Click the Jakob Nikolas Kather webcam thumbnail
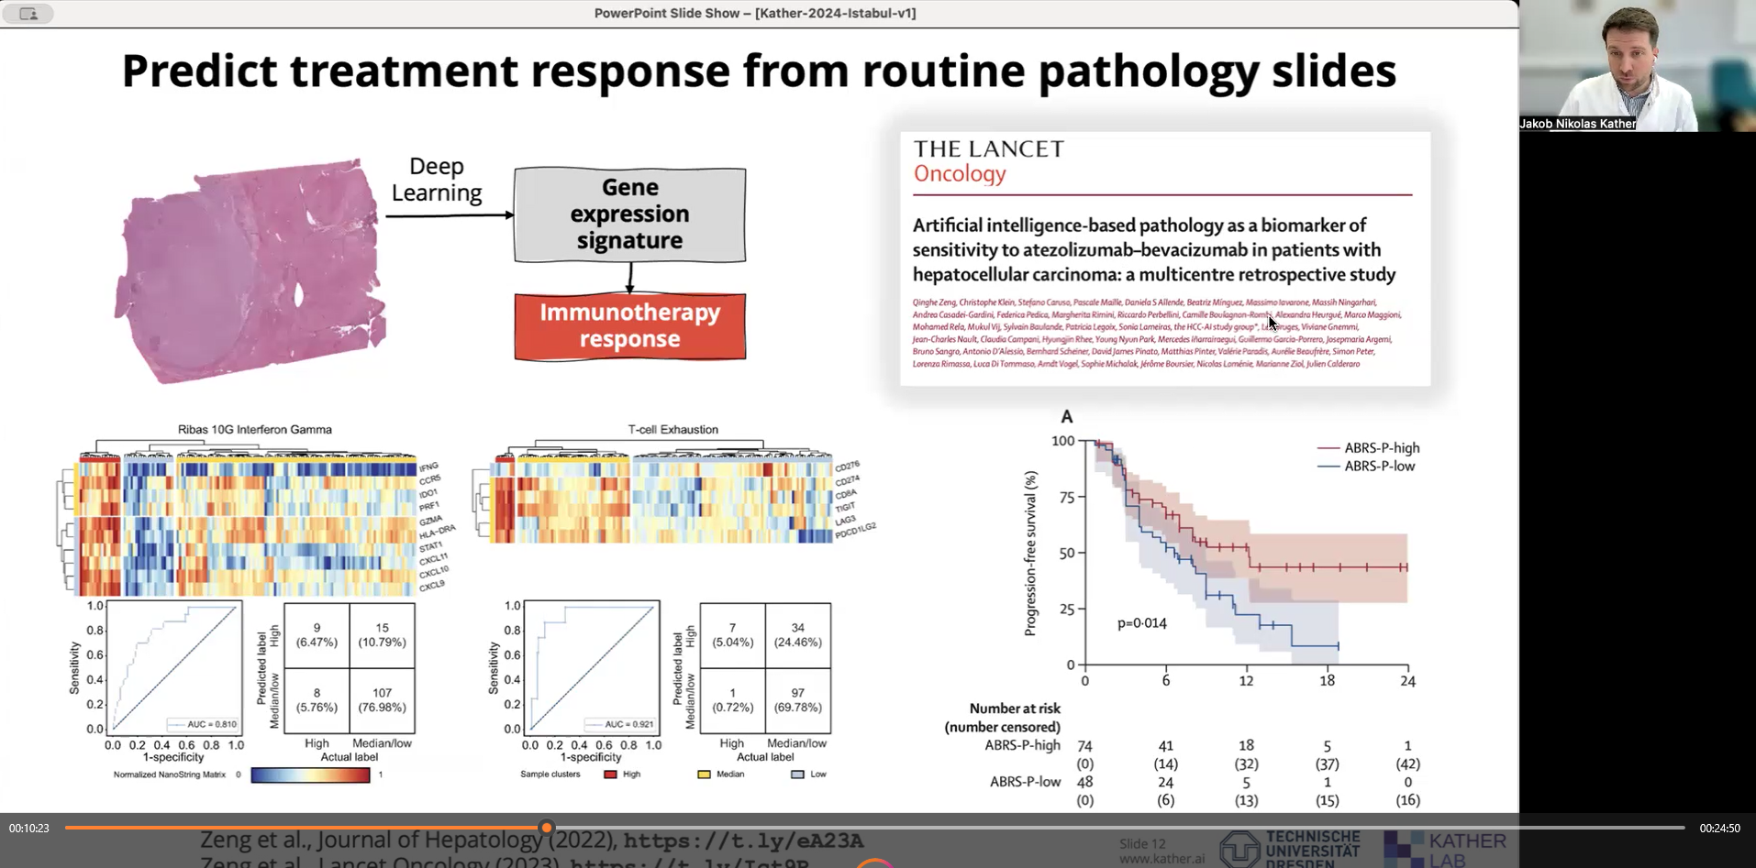The image size is (1756, 868). click(x=1637, y=66)
